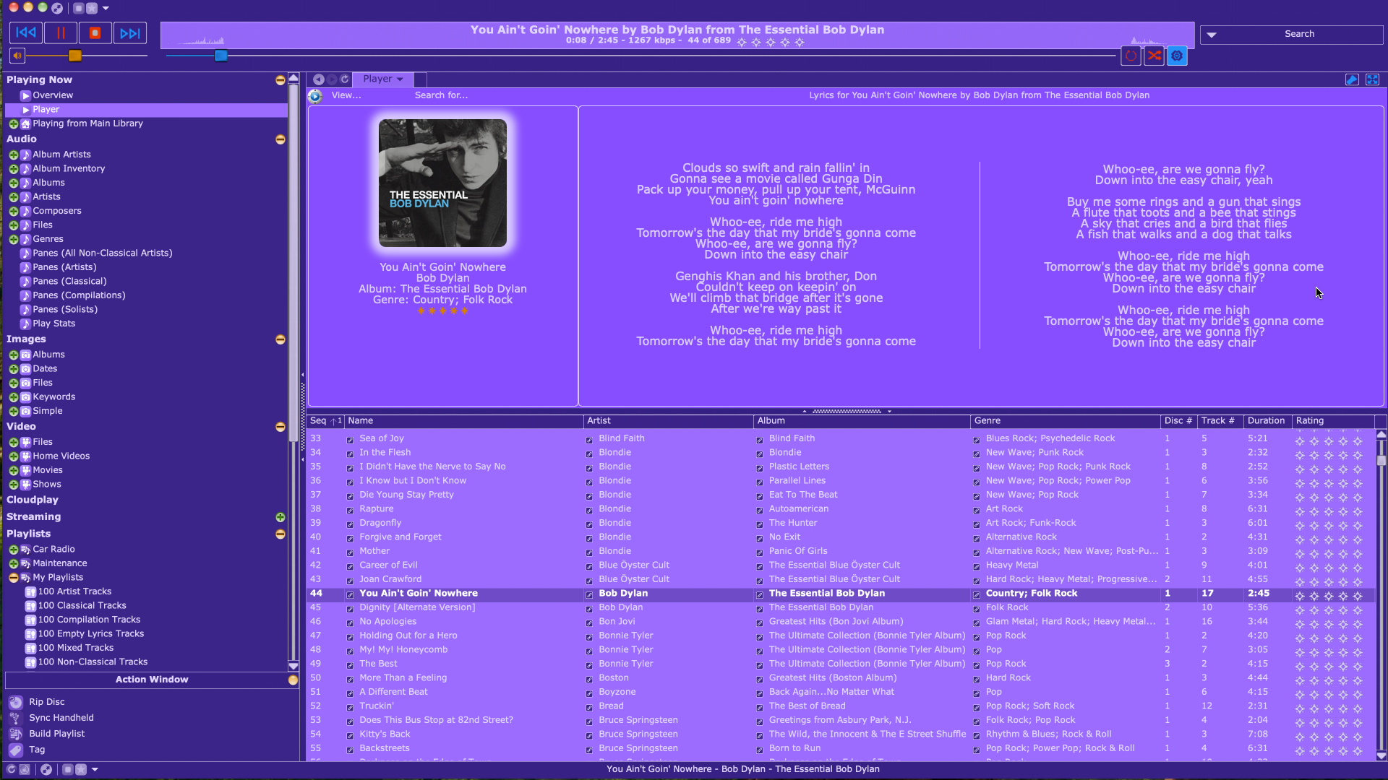Toggle the Album checkbox for Parallel Lines
The height and width of the screenshot is (780, 1388).
click(x=760, y=482)
